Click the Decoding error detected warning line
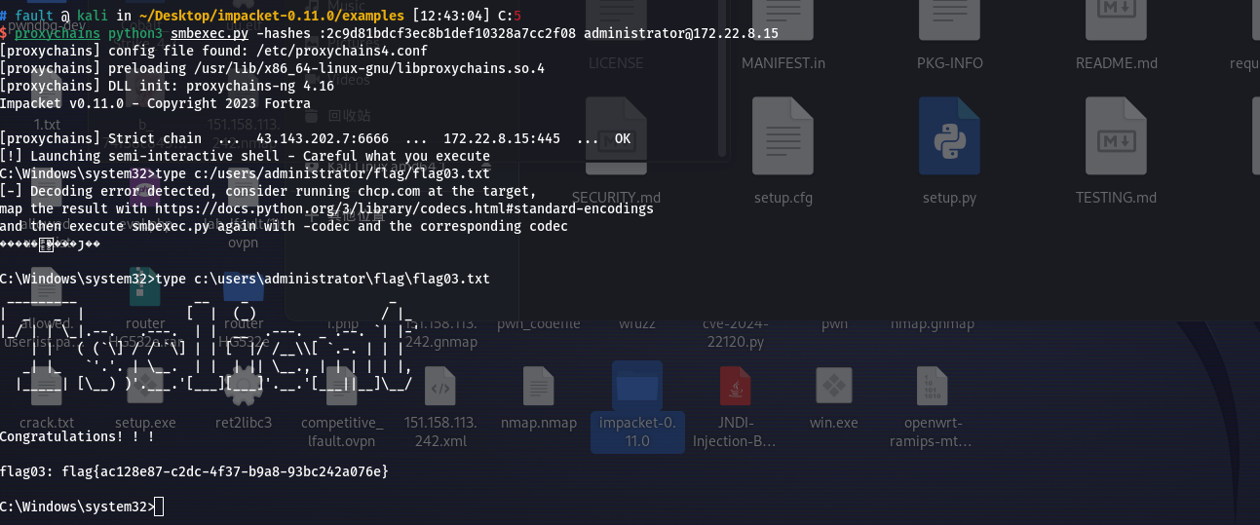This screenshot has width=1260, height=525. 268,191
